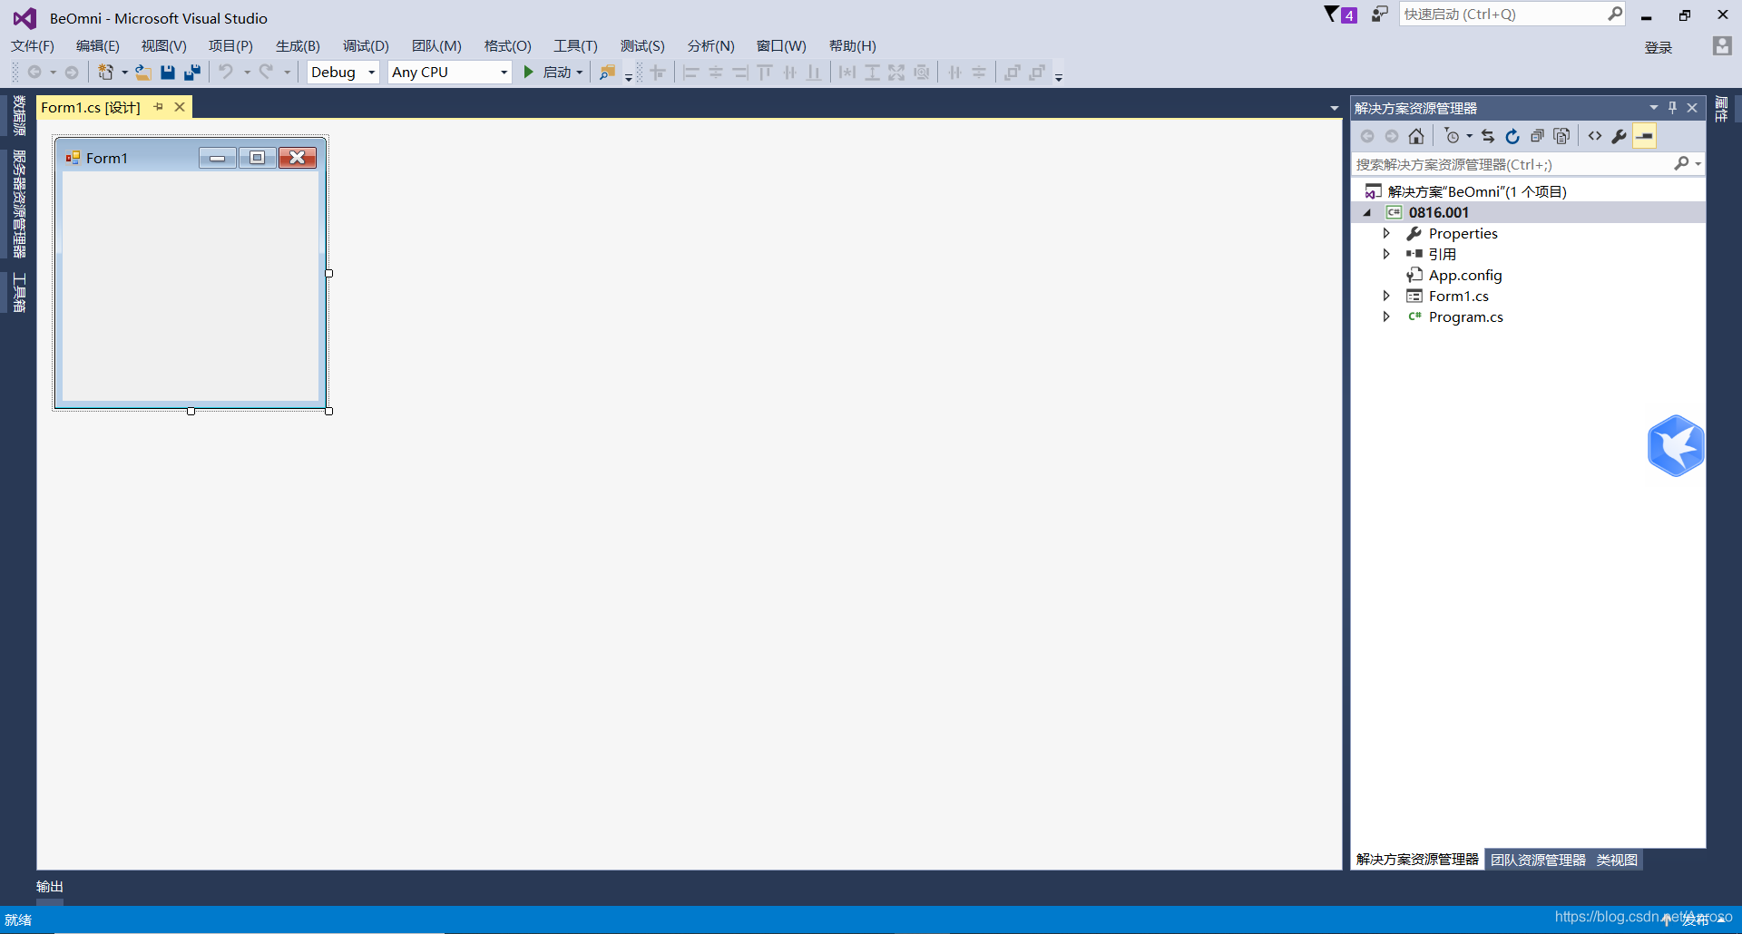Screen dimensions: 1742x934
Task: Click the Size to Grid icon
Action: 922,73
